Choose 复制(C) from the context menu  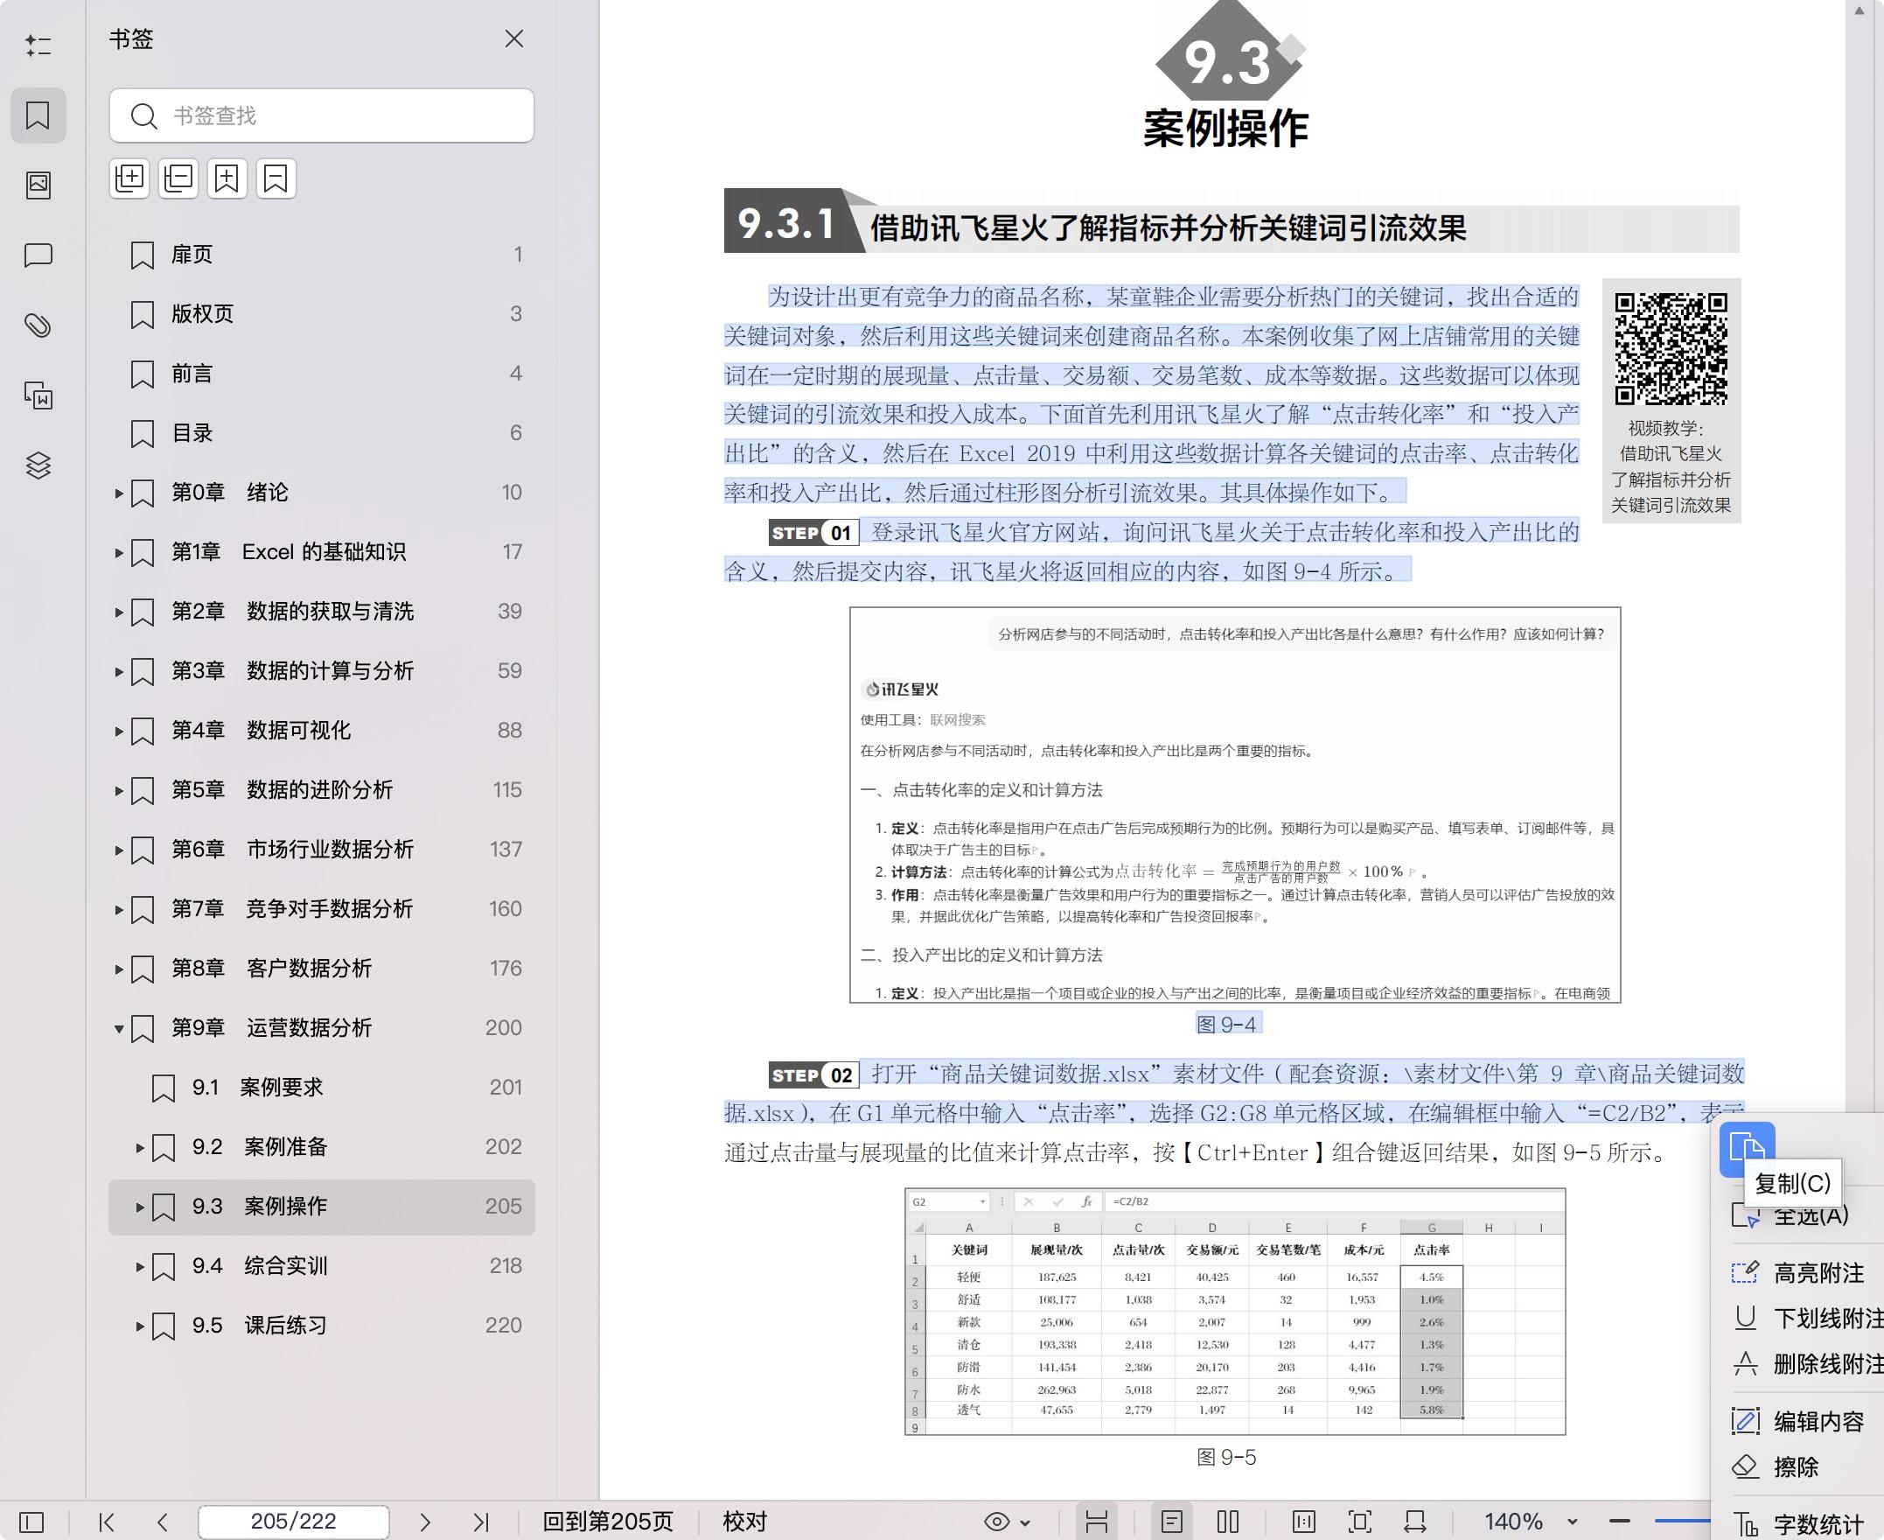pyautogui.click(x=1748, y=1149)
